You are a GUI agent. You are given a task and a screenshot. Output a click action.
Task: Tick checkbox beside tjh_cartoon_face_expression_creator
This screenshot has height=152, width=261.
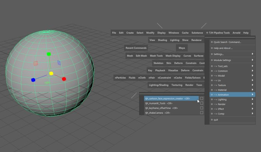pyautogui.click(x=202, y=99)
